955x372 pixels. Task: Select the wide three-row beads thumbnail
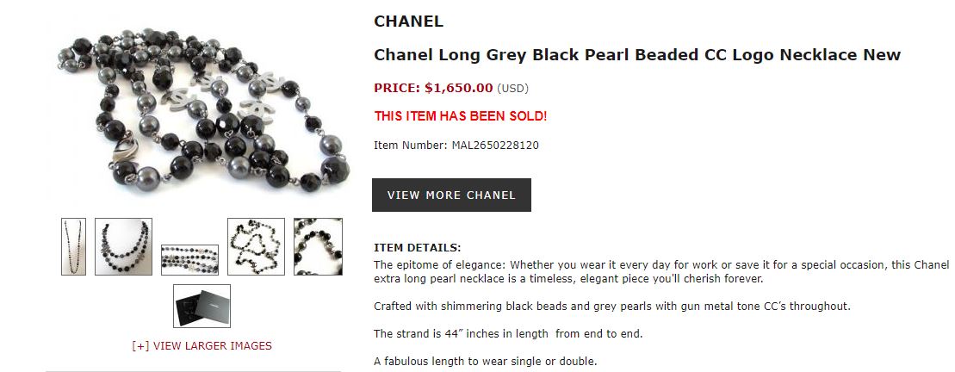pos(189,259)
